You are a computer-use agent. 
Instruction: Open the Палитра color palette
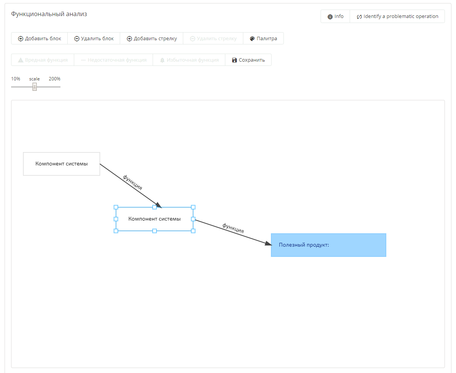pos(263,38)
